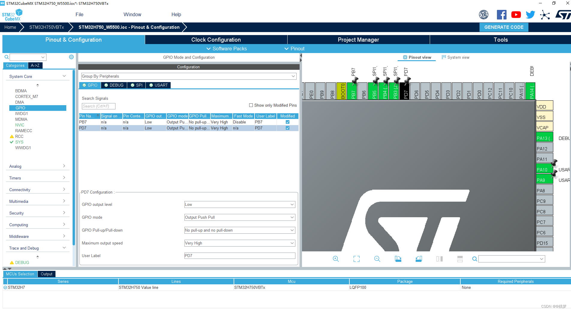The height and width of the screenshot is (311, 571).
Task: Open the settings gear in categories panel
Action: (x=71, y=57)
